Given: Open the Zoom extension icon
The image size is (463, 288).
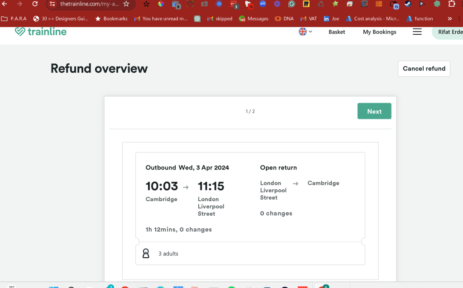Looking at the screenshot, I should tap(263, 4).
